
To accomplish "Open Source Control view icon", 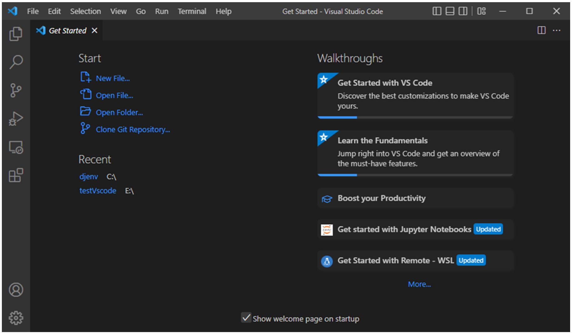I will point(16,90).
